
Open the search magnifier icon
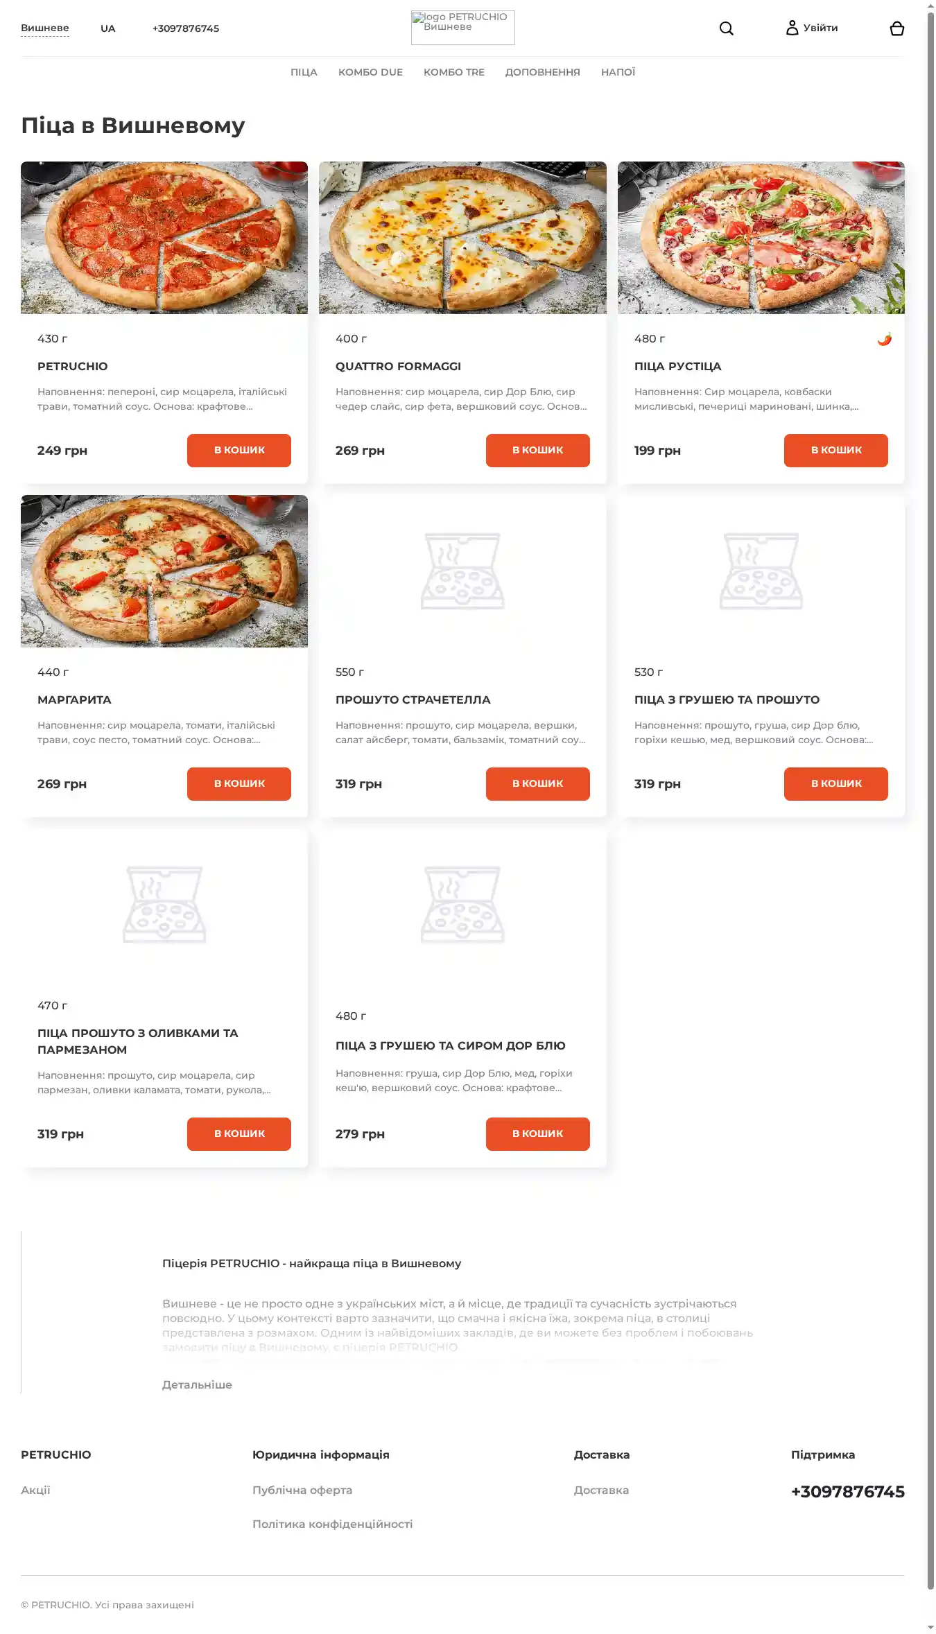pos(726,28)
